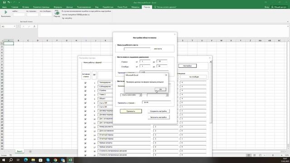Open Google Chrome from taskbar

55,160
